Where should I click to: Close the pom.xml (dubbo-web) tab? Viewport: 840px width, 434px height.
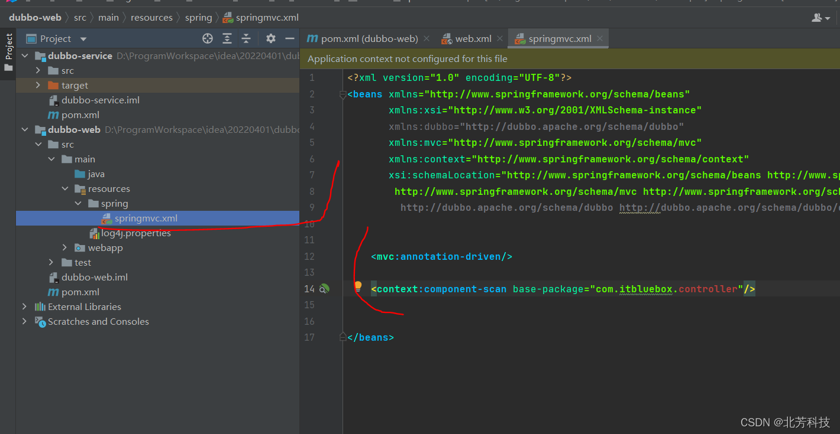426,38
